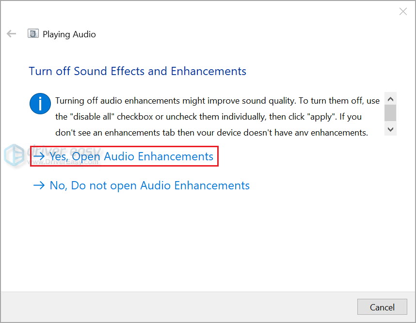Click the scroll down arrow icon
The width and height of the screenshot is (416, 323).
[390, 129]
